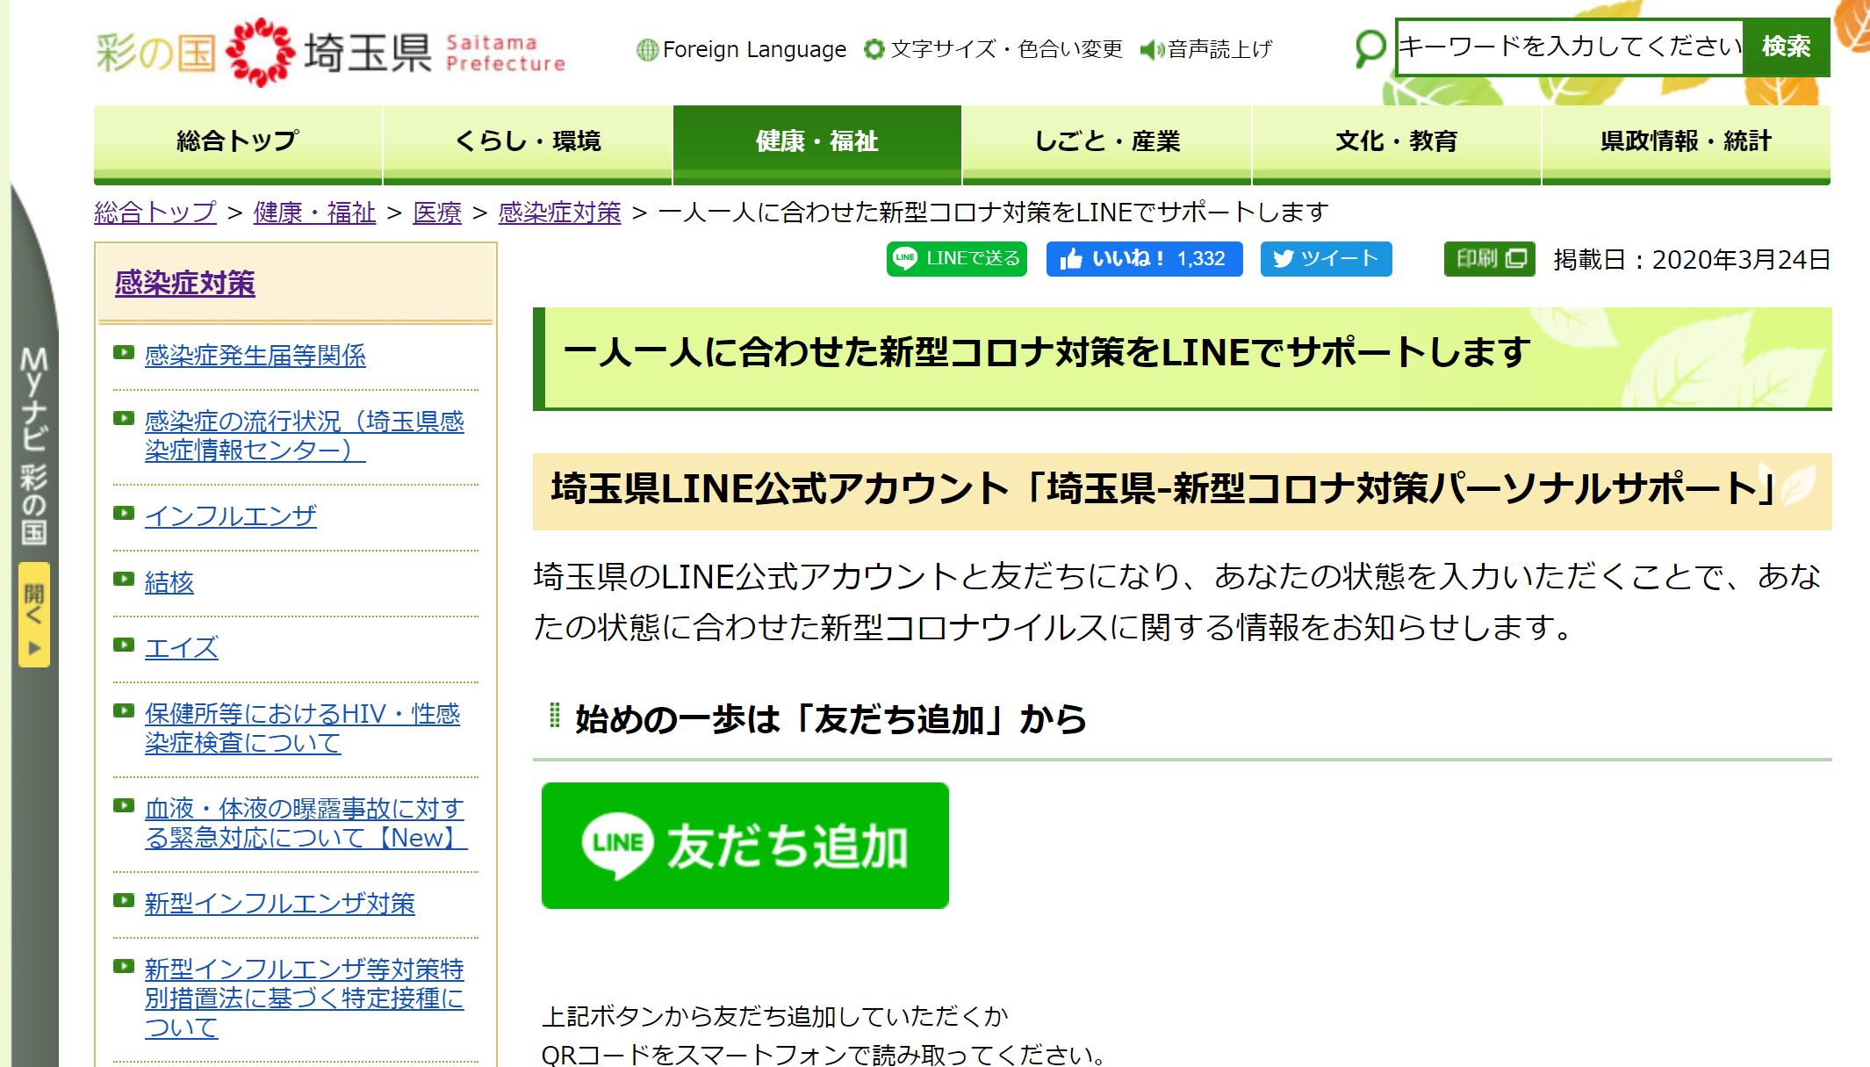This screenshot has height=1067, width=1870.
Task: Focus the keyword search input field
Action: point(1569,47)
